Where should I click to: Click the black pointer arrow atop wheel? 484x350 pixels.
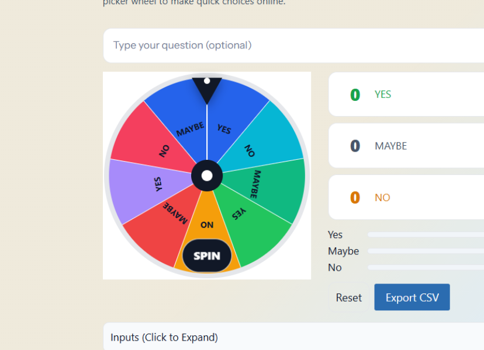(207, 89)
